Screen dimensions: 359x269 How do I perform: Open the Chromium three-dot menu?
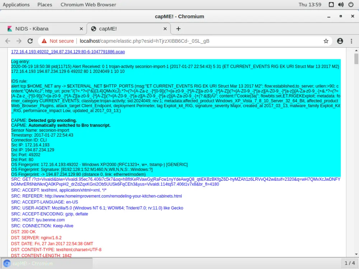click(x=352, y=41)
